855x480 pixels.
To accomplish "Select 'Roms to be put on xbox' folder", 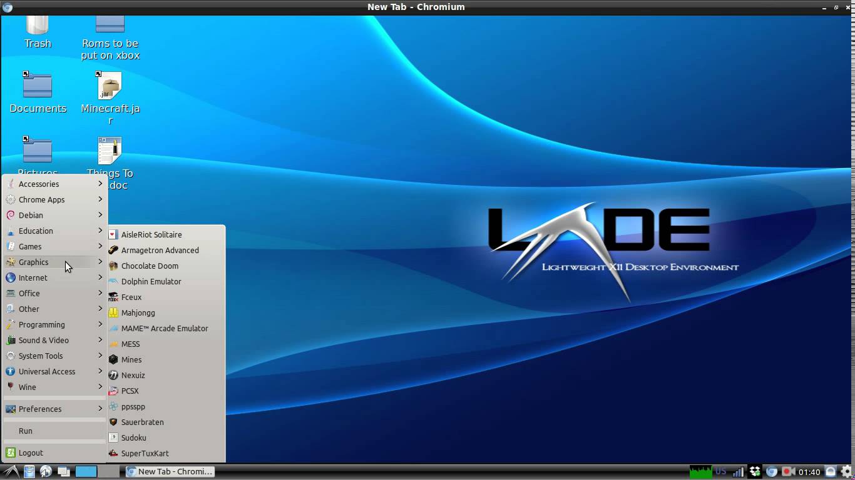I will tap(110, 38).
